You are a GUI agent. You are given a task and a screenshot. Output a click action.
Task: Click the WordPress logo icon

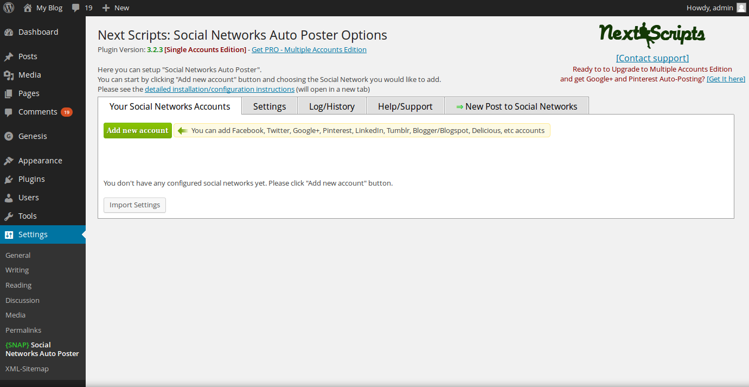pos(9,8)
